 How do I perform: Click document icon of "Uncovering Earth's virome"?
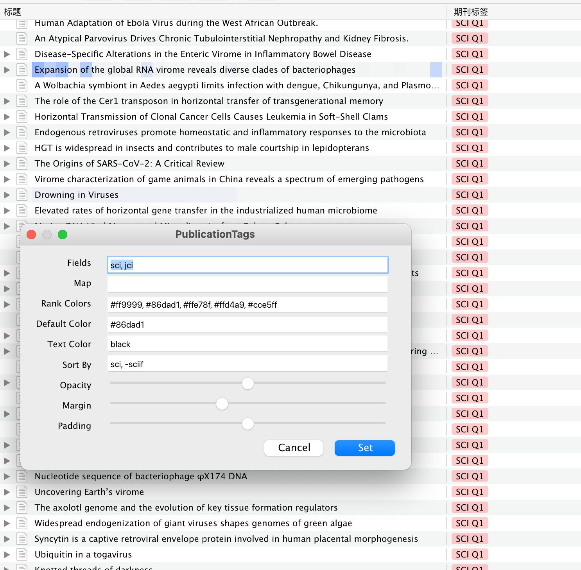[x=22, y=492]
